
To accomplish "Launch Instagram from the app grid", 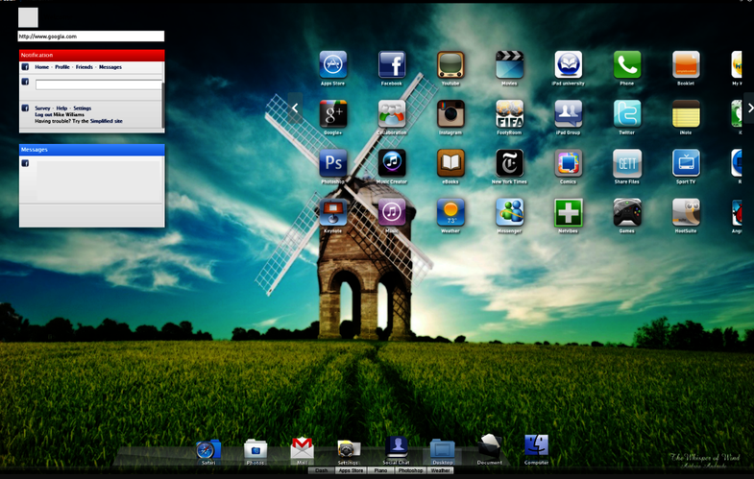I will point(450,114).
